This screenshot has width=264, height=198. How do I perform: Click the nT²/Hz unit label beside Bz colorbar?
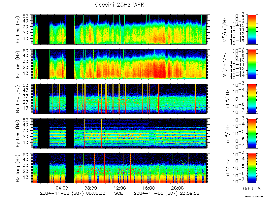click(x=228, y=168)
